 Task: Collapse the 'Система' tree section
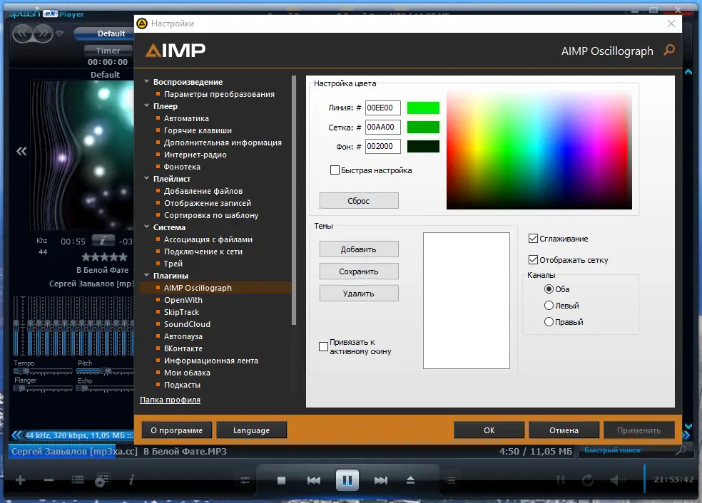[x=146, y=227]
